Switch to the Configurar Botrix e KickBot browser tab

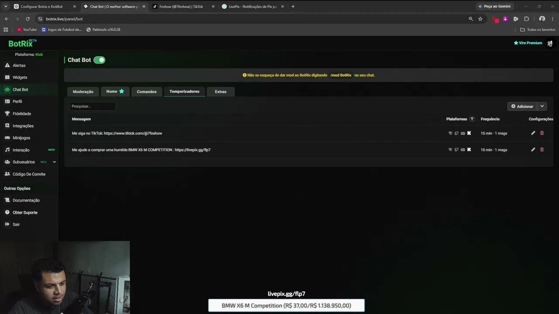45,7
